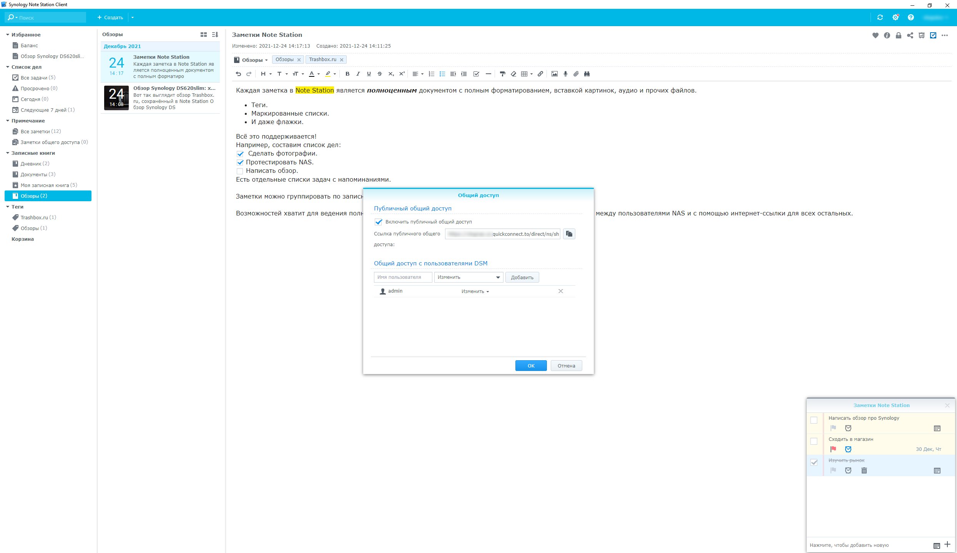Add note to favorites with heart icon
Image resolution: width=957 pixels, height=553 pixels.
(876, 35)
